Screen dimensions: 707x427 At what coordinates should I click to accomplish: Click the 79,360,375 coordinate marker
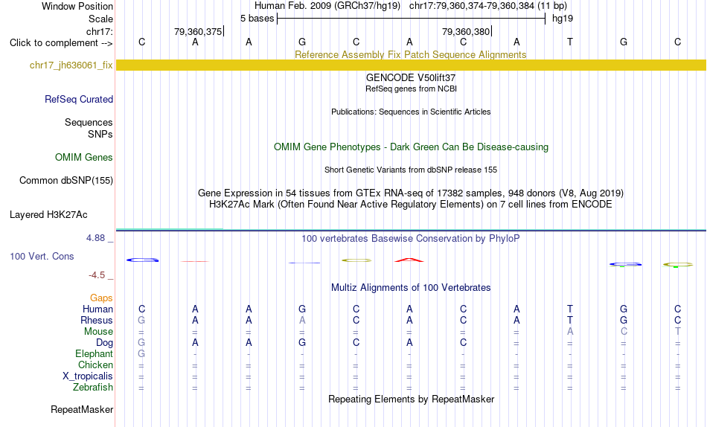click(199, 31)
